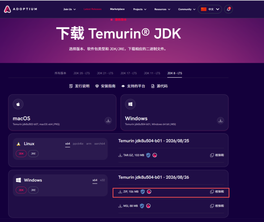Screen dimensions: 264x222
Task: Open the notifications bell
Action: click(x=228, y=9)
